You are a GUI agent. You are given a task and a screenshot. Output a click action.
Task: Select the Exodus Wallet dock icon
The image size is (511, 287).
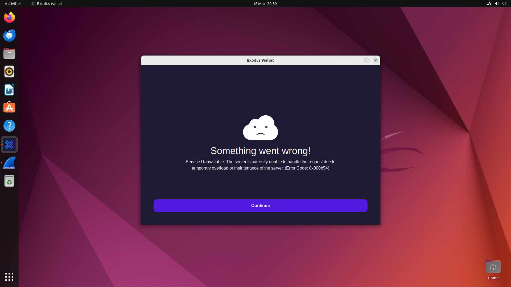9,145
